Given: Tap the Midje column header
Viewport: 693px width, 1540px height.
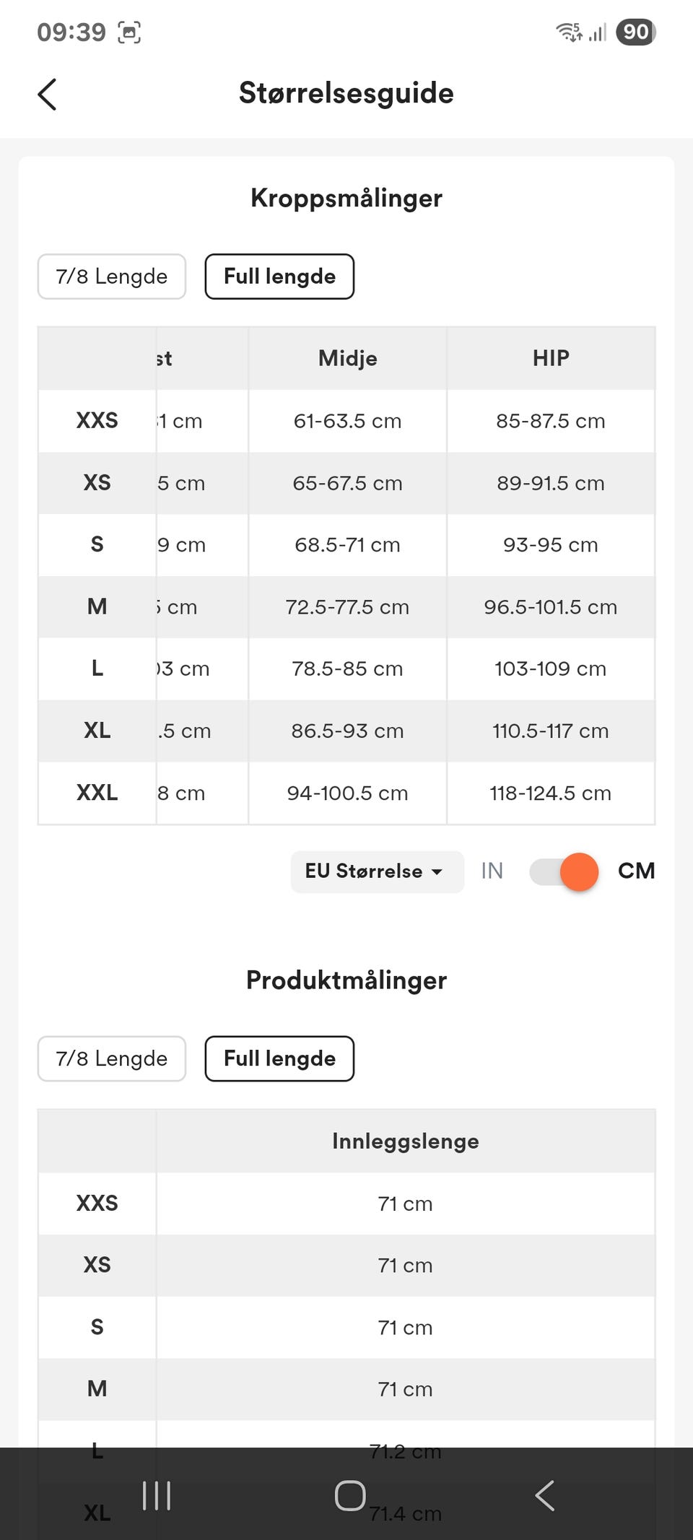Looking at the screenshot, I should (x=348, y=358).
